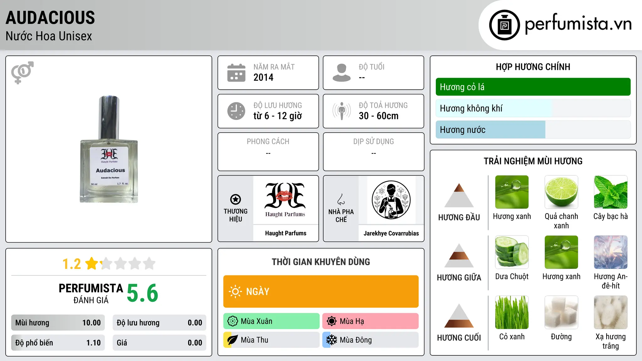Click the leaf icon for Mùa Thu

(x=233, y=340)
